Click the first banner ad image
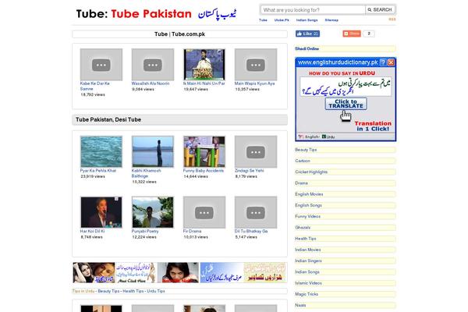The height and width of the screenshot is (312, 468). click(x=94, y=272)
